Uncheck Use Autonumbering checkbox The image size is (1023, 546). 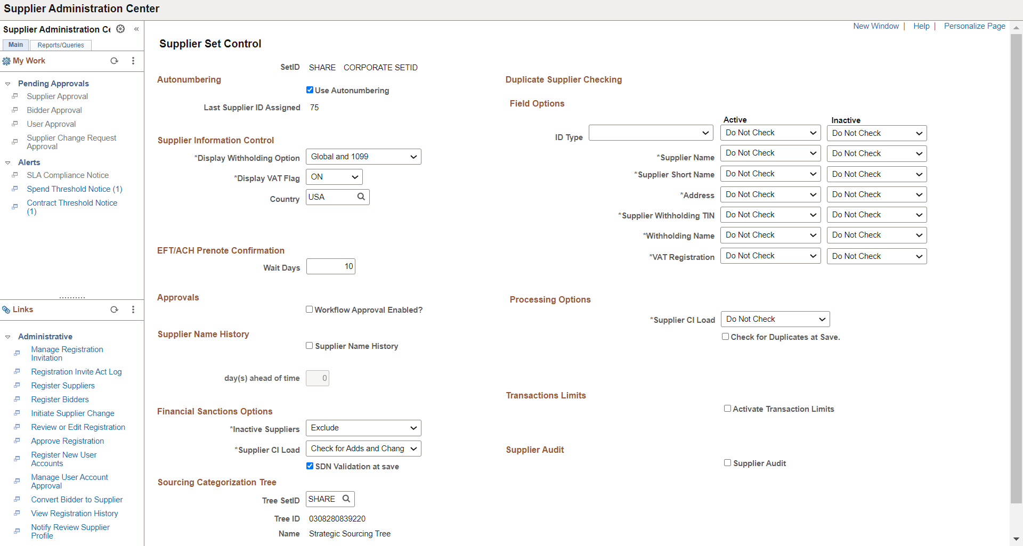310,90
